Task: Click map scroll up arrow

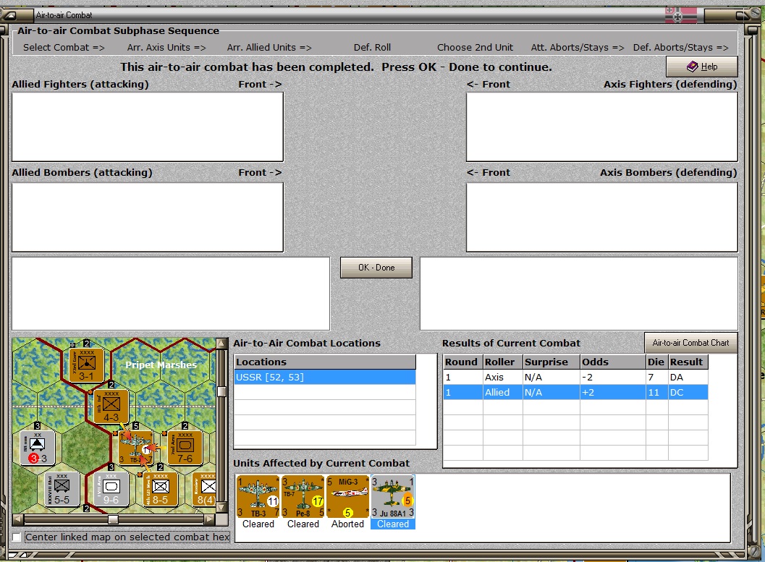Action: 221,343
